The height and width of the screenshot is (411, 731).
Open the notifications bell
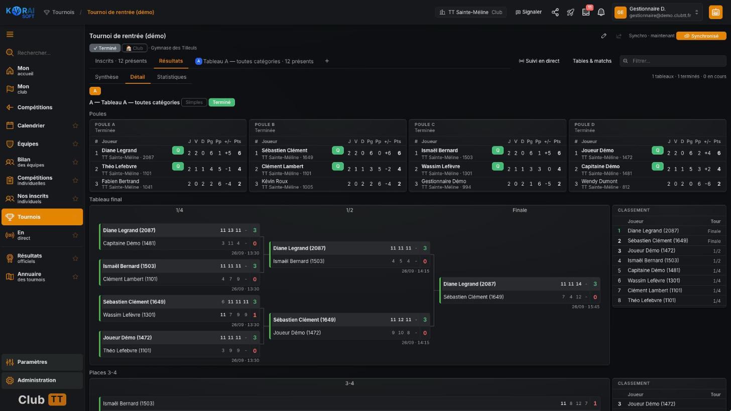coord(601,12)
